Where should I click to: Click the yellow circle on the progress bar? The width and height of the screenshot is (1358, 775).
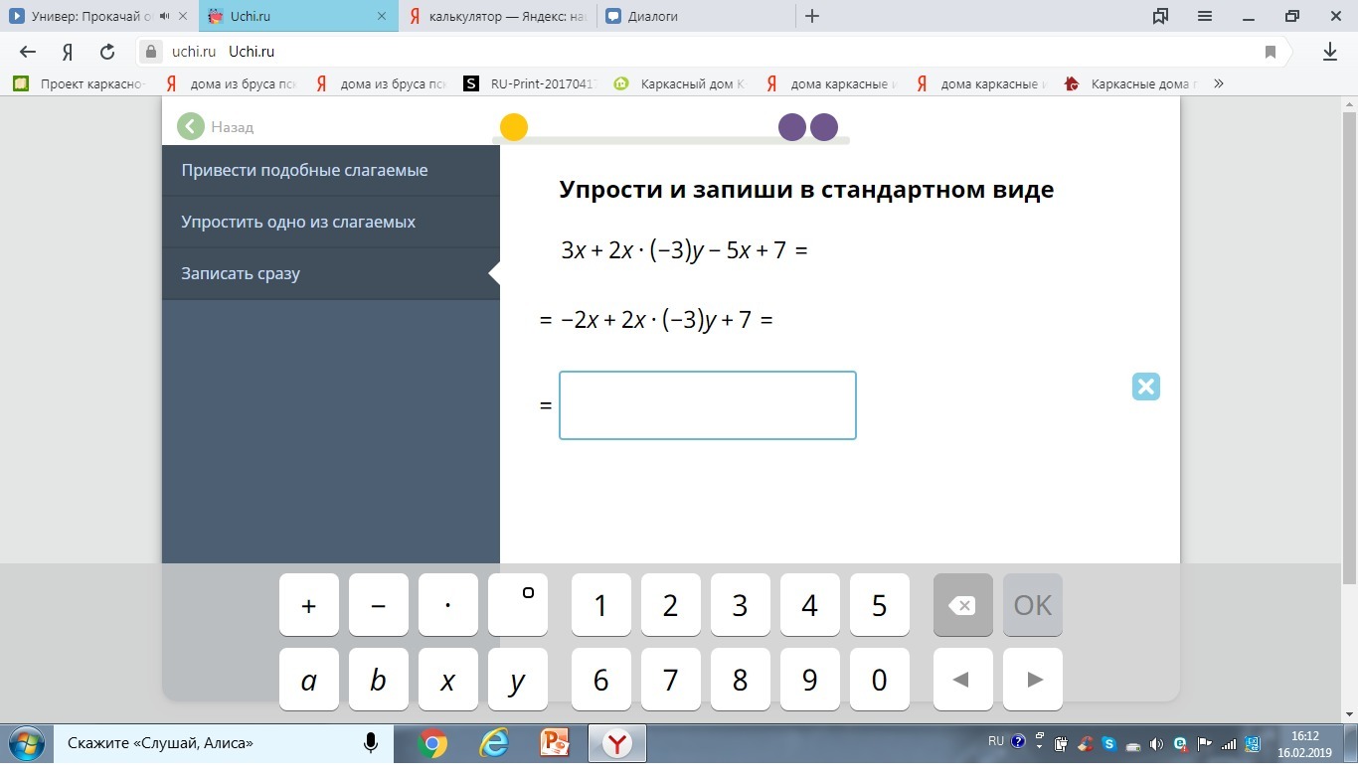click(514, 127)
